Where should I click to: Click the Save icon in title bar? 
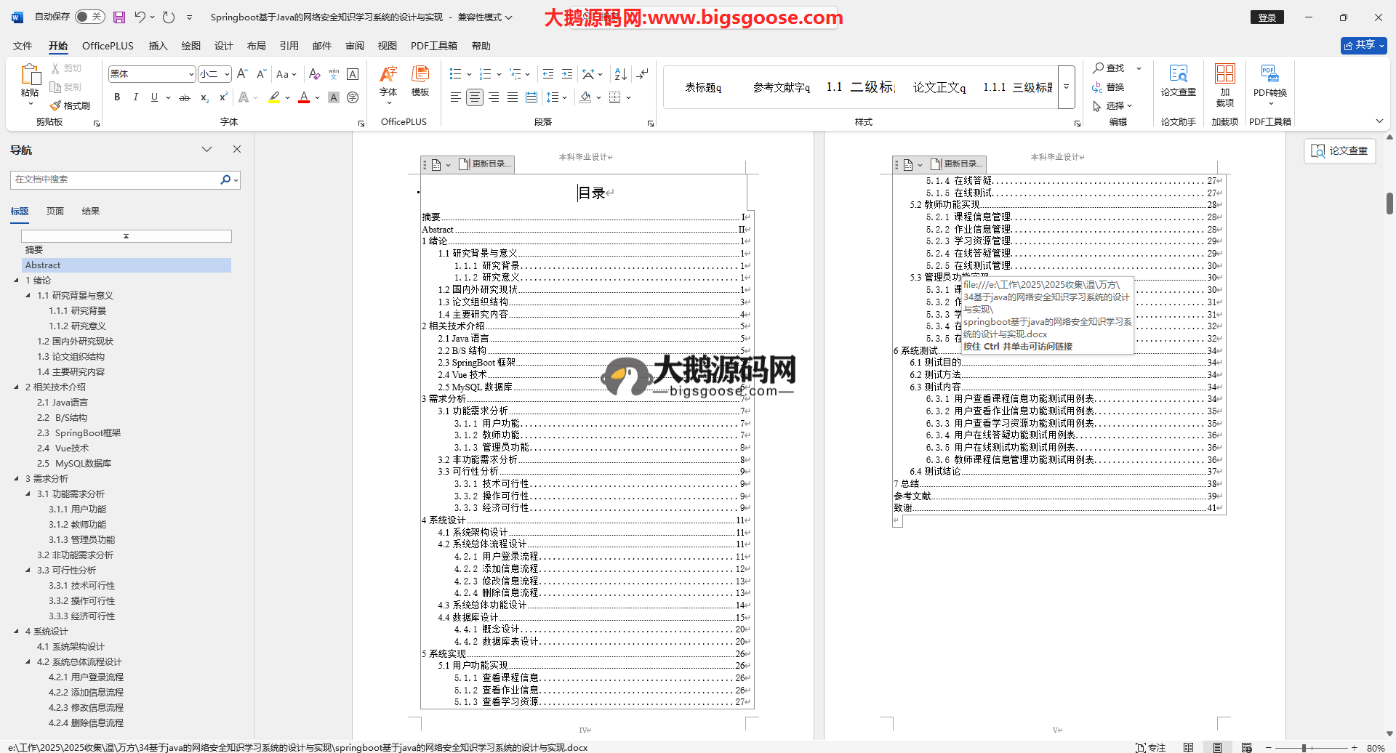coord(119,17)
